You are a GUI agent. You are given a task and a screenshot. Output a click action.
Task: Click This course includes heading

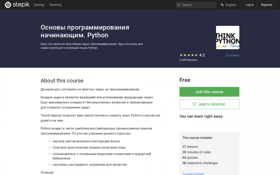pyautogui.click(x=197, y=138)
